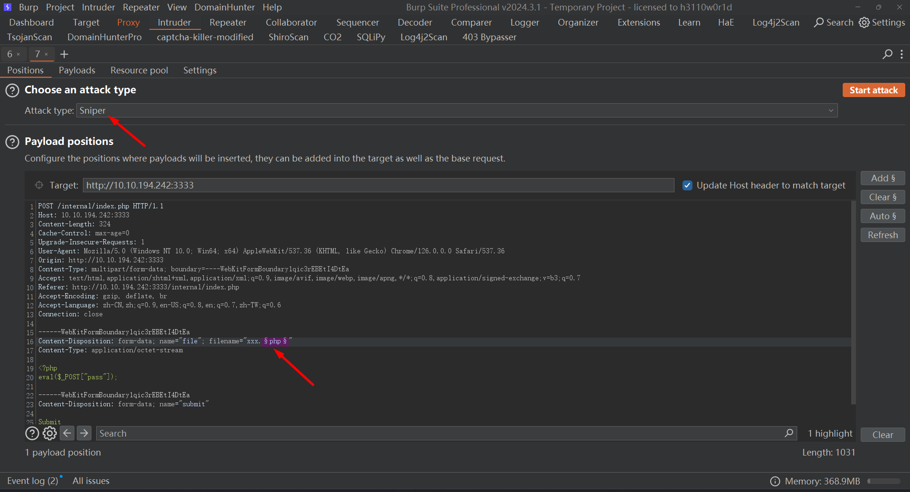Clear the search highlight with Clear button
910x492 pixels.
[883, 435]
